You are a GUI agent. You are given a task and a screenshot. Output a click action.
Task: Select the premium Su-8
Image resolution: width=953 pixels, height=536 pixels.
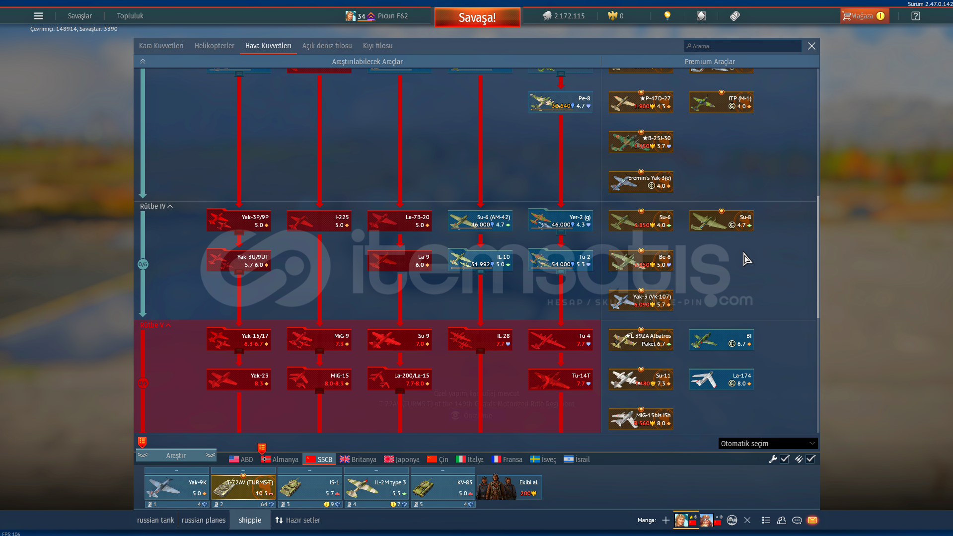click(x=722, y=221)
